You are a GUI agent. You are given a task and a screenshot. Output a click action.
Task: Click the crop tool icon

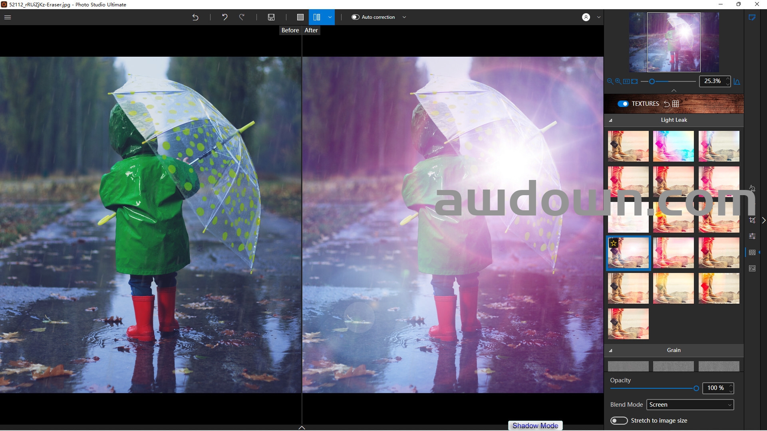coord(752,220)
